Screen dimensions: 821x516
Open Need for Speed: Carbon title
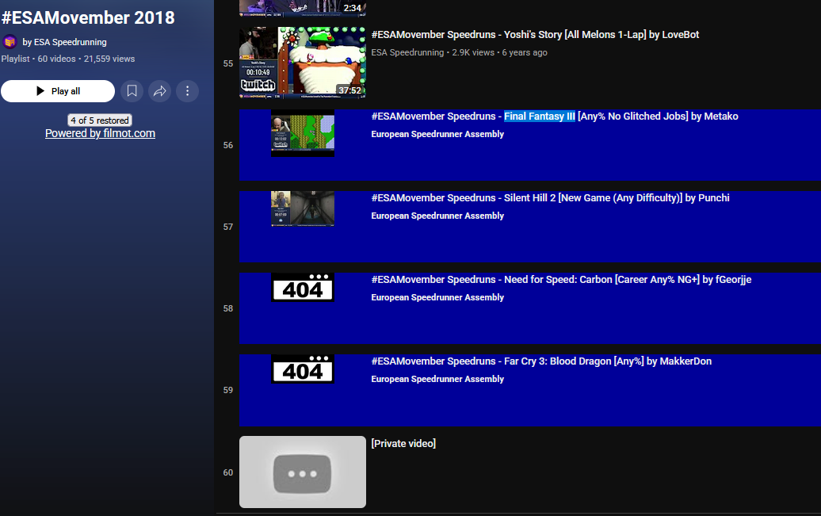coord(561,280)
